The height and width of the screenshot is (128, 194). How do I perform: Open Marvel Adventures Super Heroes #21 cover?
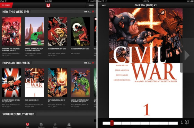[80, 83]
